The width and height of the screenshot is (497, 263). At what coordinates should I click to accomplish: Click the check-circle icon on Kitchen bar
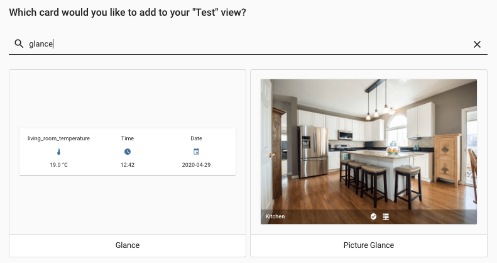coord(373,216)
